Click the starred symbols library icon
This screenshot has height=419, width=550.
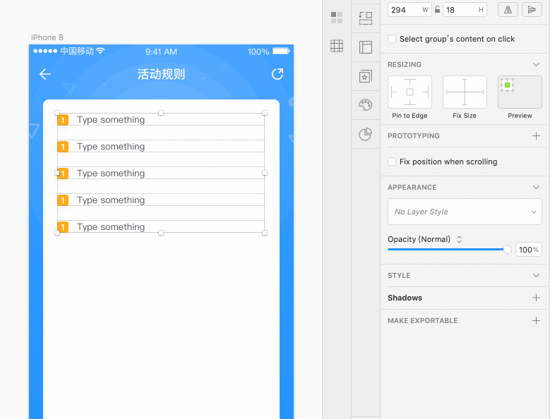[365, 76]
